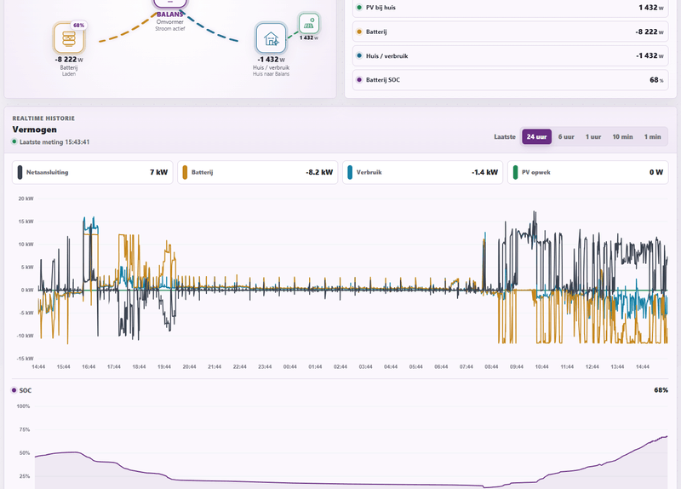Click the Laden status under Batterij
The image size is (681, 489).
pos(69,74)
